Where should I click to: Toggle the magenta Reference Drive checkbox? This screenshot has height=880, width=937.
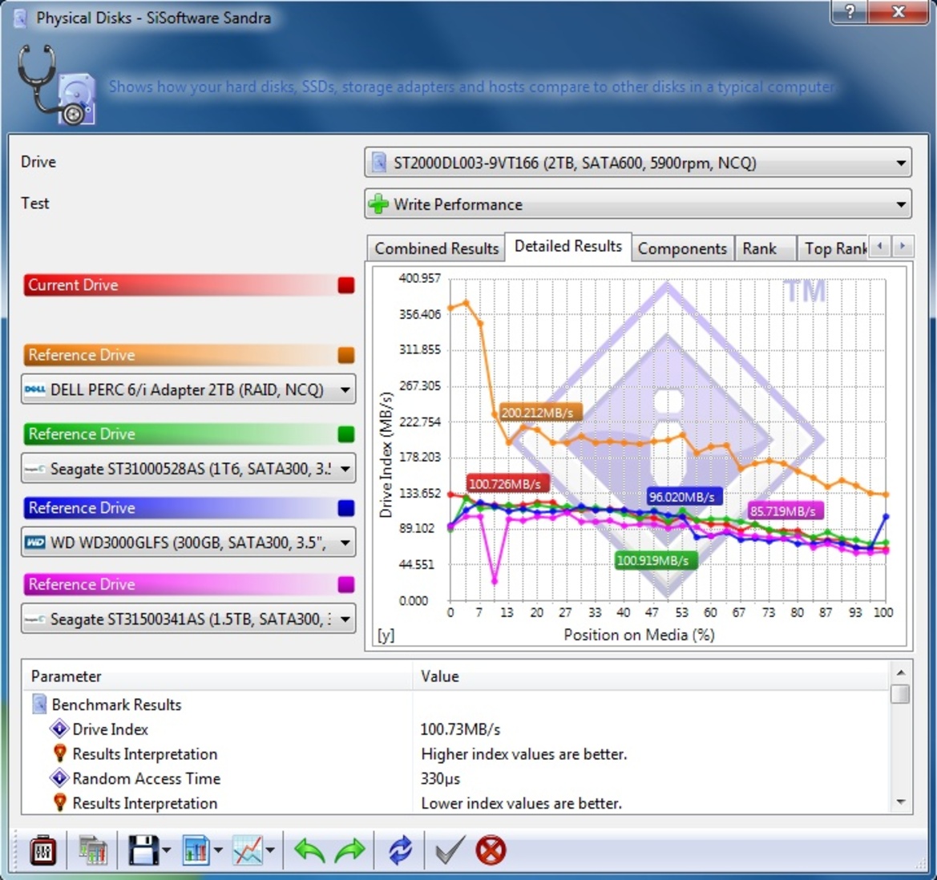pos(346,584)
